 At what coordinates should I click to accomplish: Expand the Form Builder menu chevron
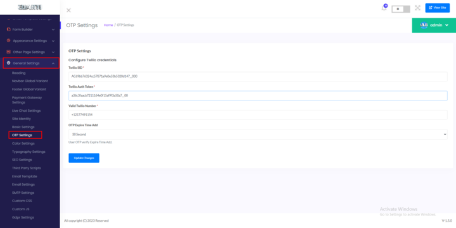53,30
